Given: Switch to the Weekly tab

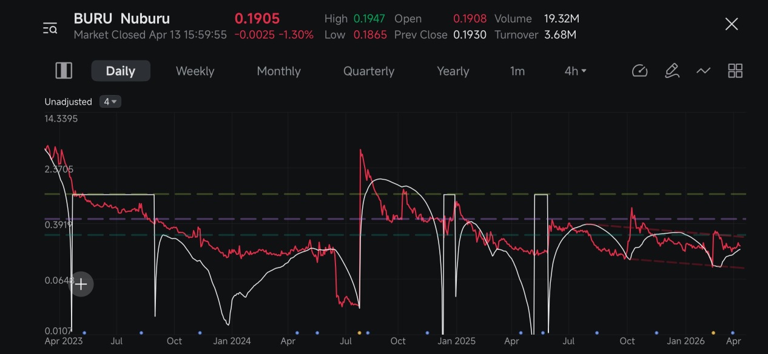Looking at the screenshot, I should (195, 71).
